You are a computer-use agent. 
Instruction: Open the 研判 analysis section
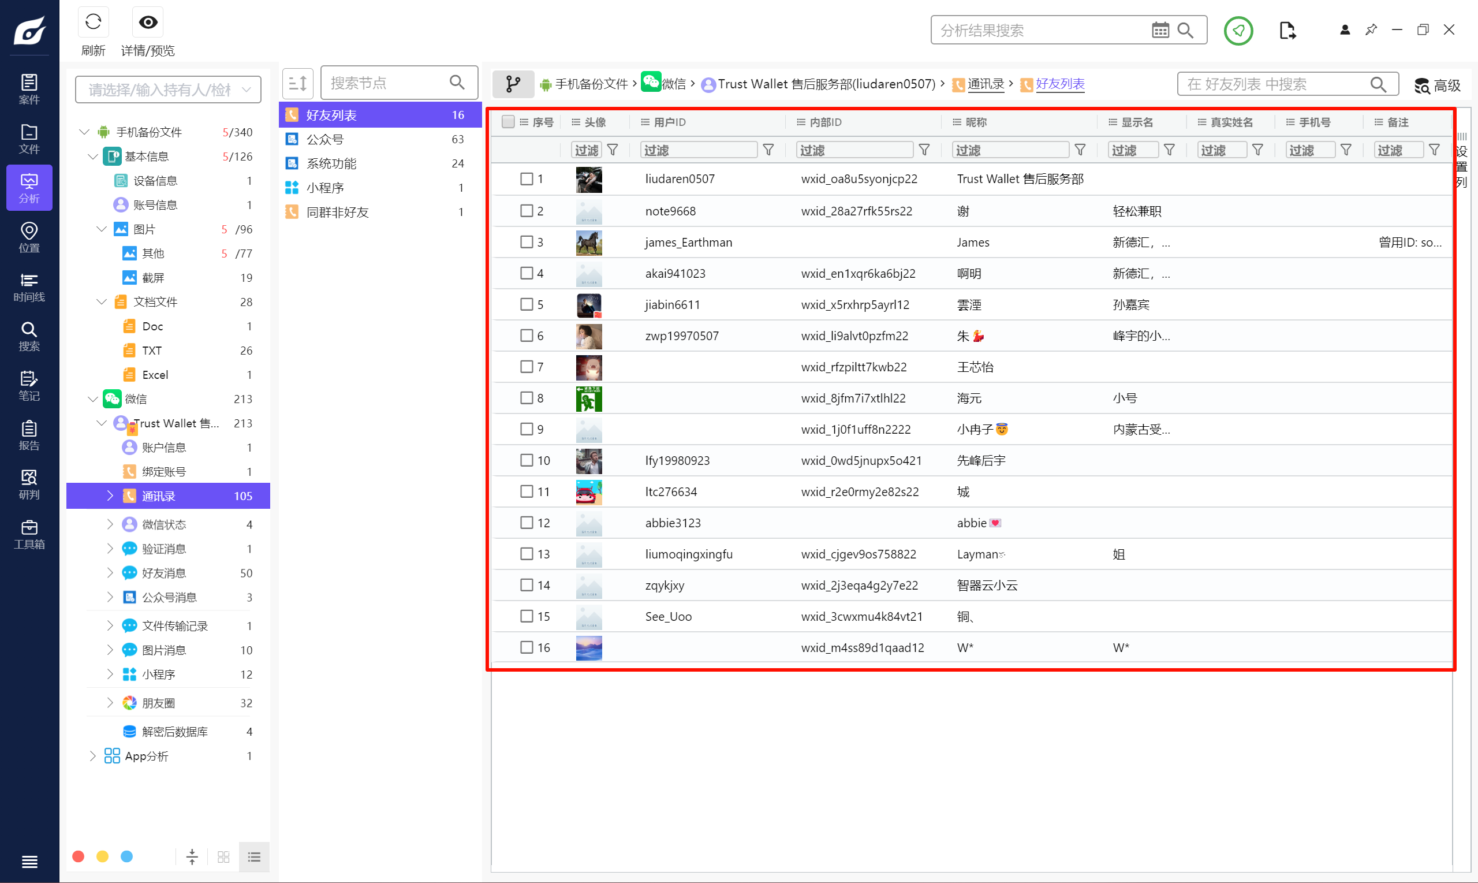point(29,485)
